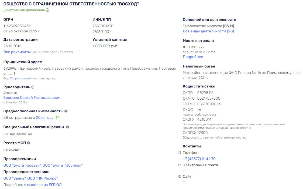Expand the 2022 году employee count selector
The width and height of the screenshot is (303, 189).
coord(45,117)
